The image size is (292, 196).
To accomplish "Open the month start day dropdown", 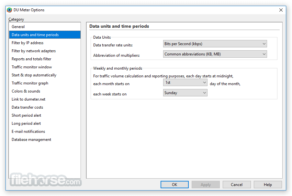I will (185, 83).
